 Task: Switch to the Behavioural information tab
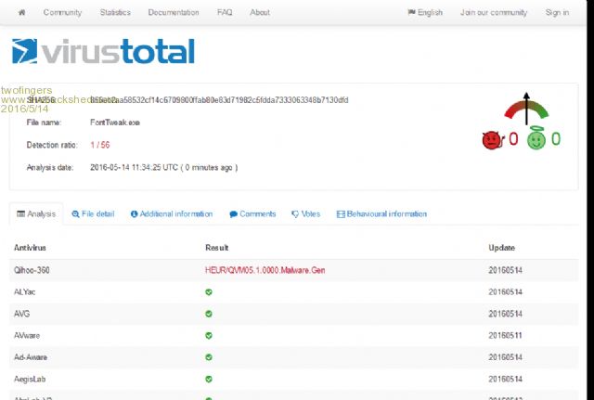[x=381, y=214]
